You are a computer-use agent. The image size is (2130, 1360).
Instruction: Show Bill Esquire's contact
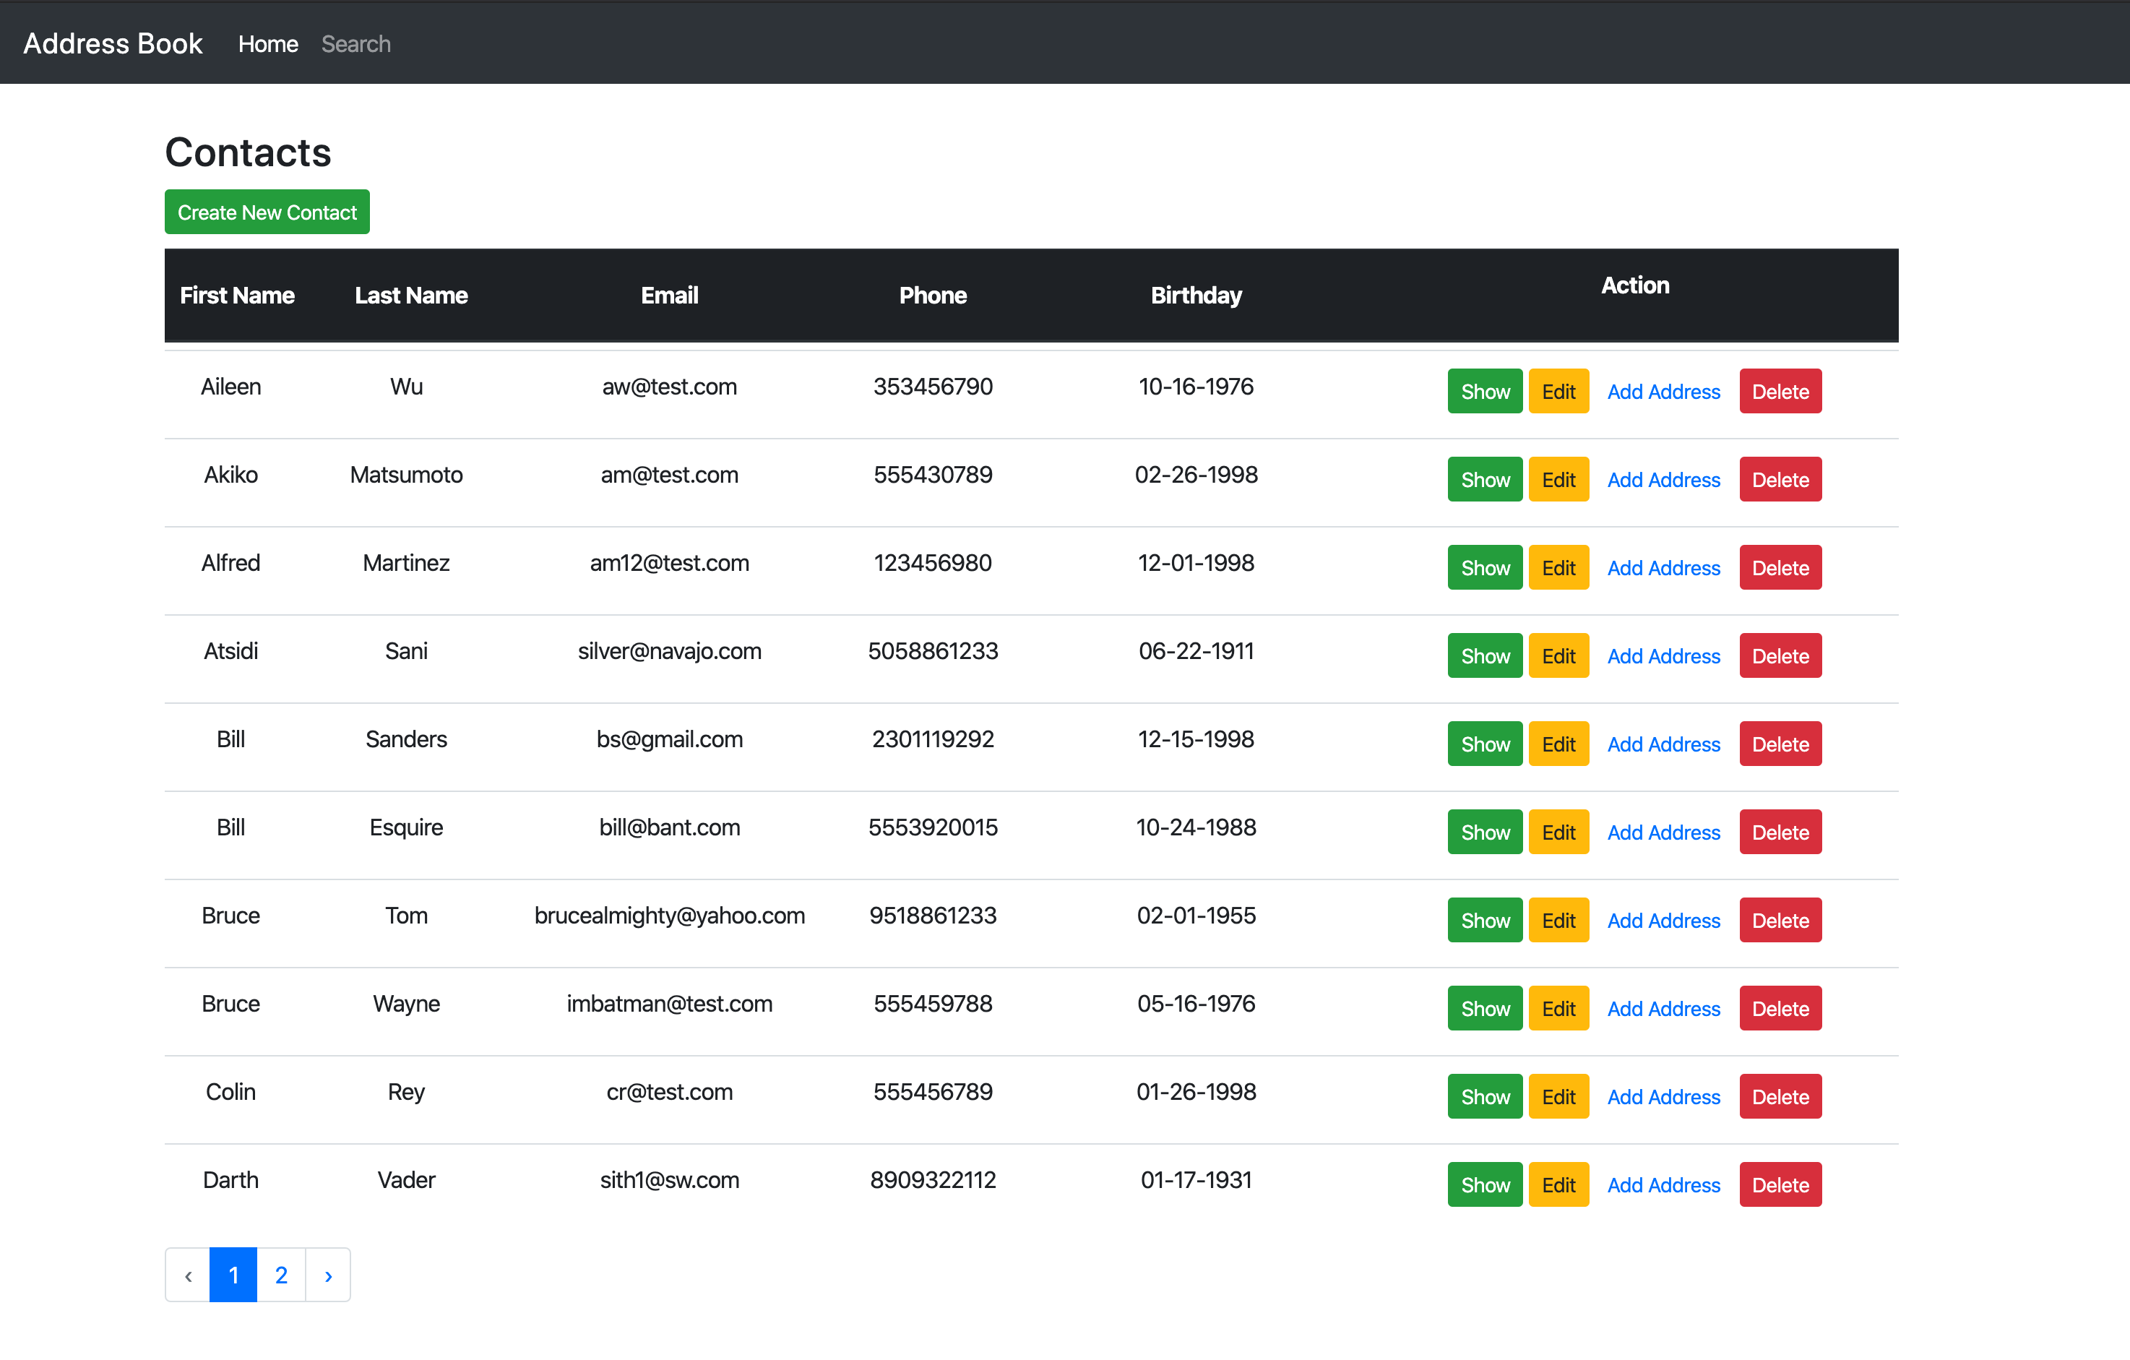point(1486,832)
